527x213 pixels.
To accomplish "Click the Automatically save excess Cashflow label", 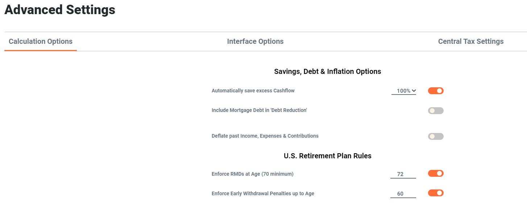I will (253, 90).
